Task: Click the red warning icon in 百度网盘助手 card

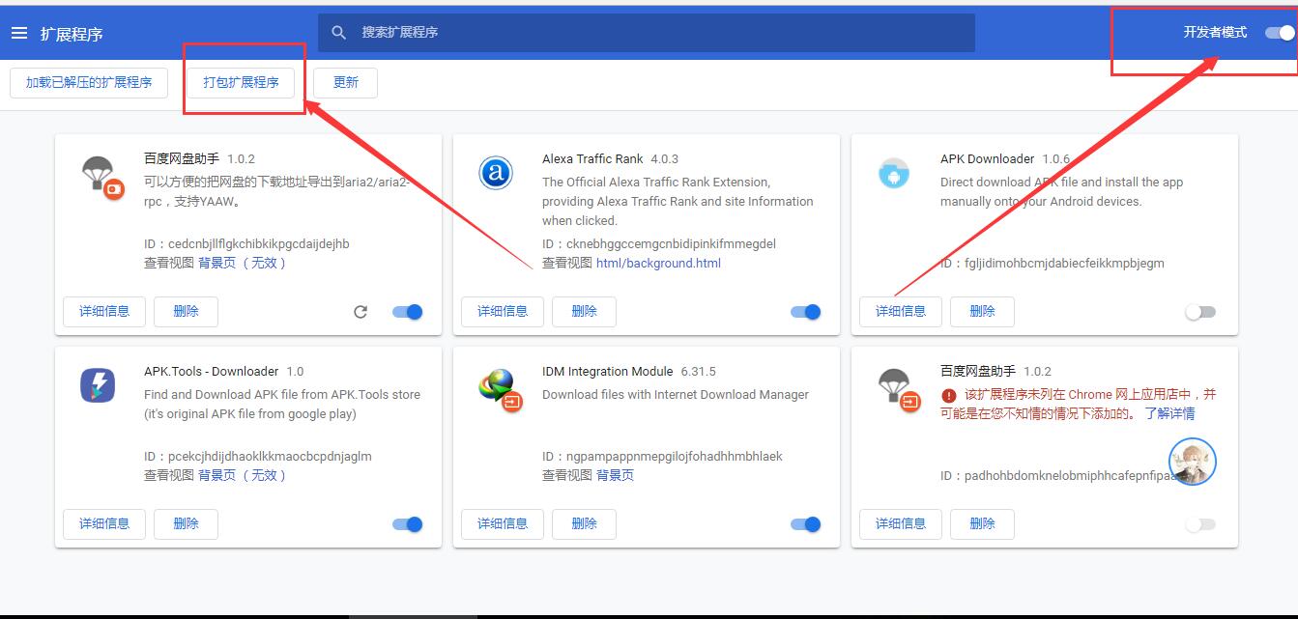Action: 948,395
